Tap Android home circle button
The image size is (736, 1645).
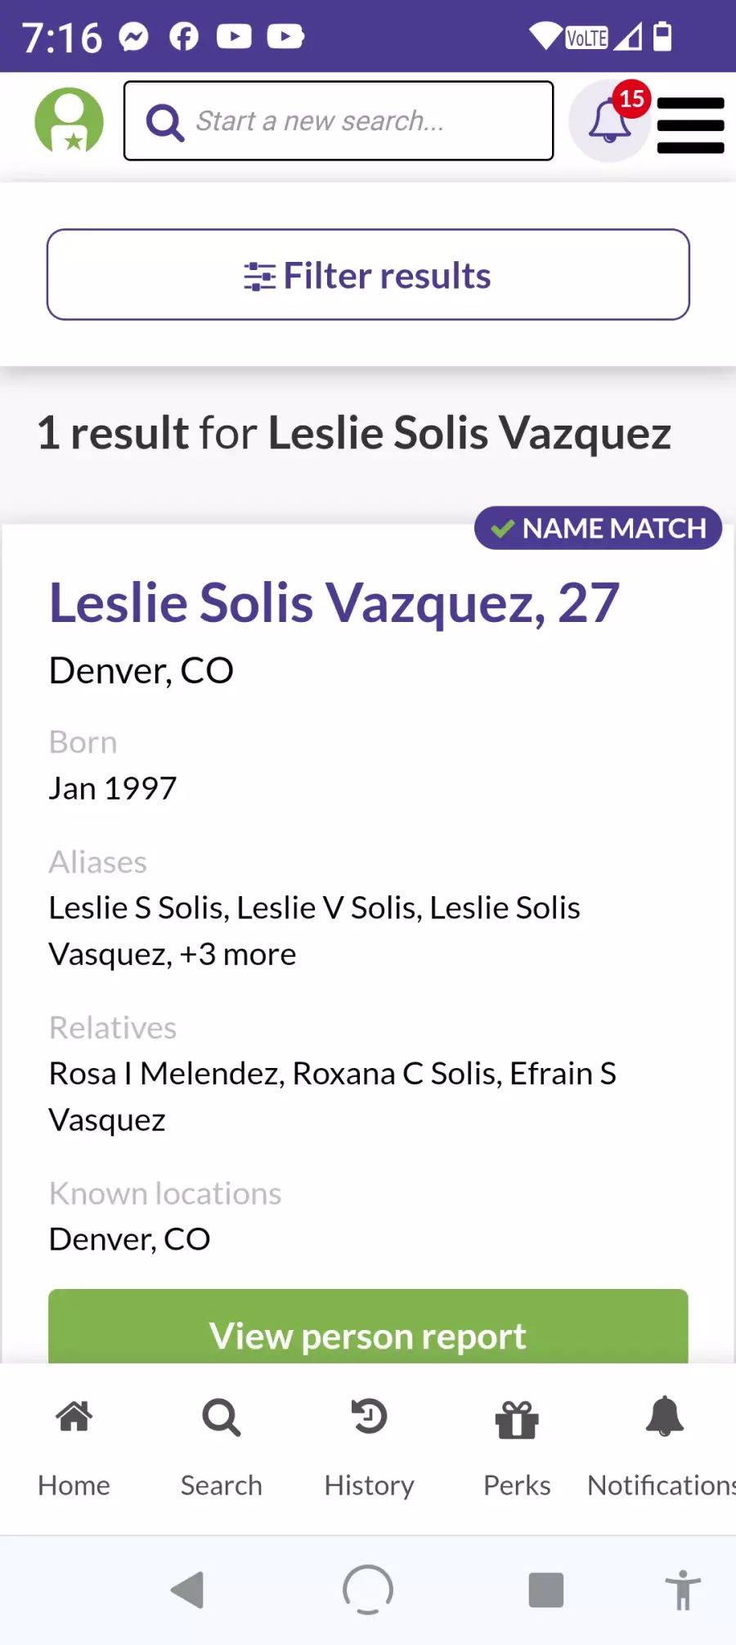click(368, 1589)
